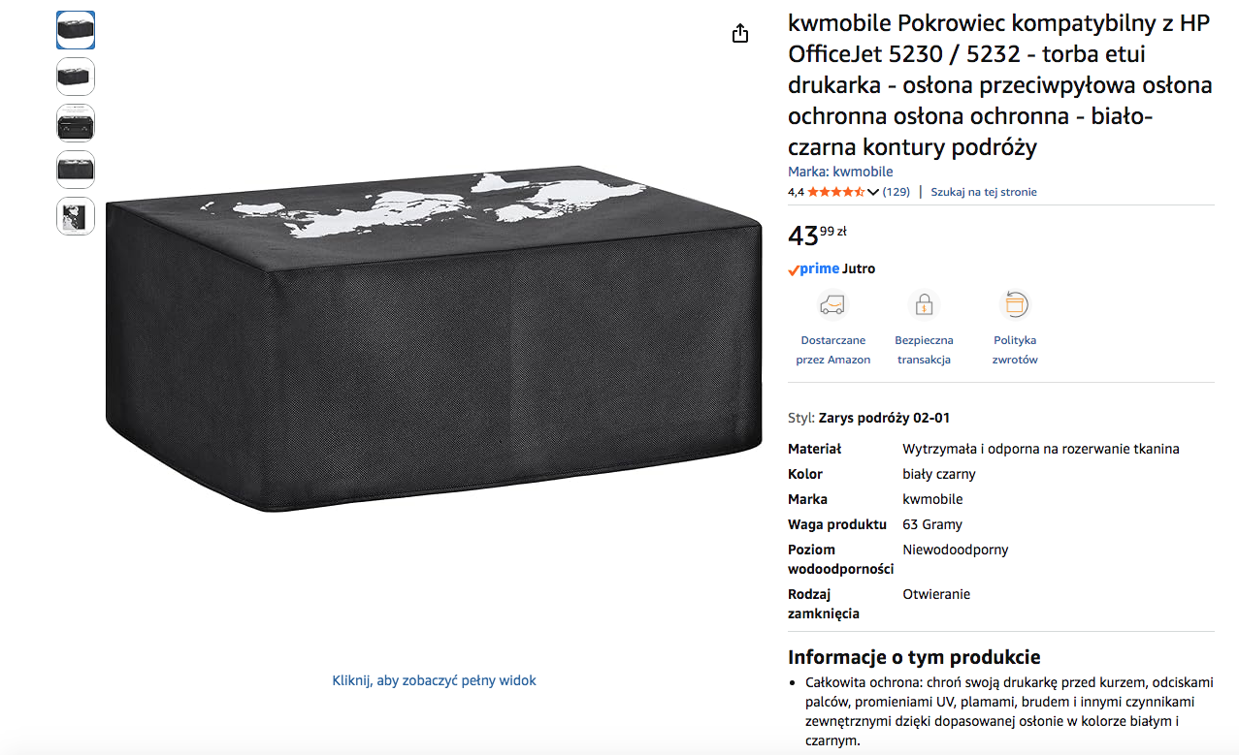Viewport: 1239px width, 755px height.
Task: Click the secure transaction padlock icon
Action: click(x=924, y=304)
